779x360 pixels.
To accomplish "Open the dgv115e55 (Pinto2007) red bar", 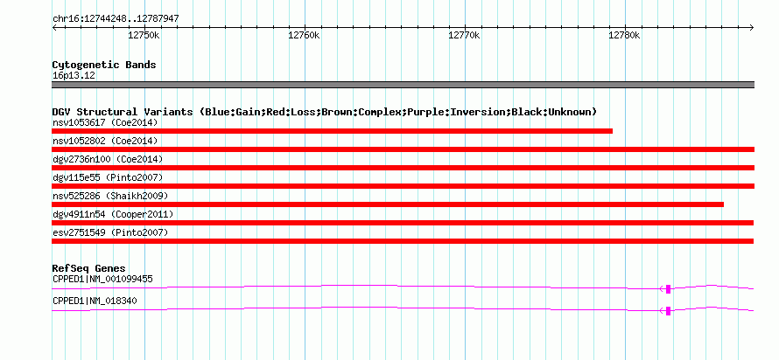I will pos(403,186).
